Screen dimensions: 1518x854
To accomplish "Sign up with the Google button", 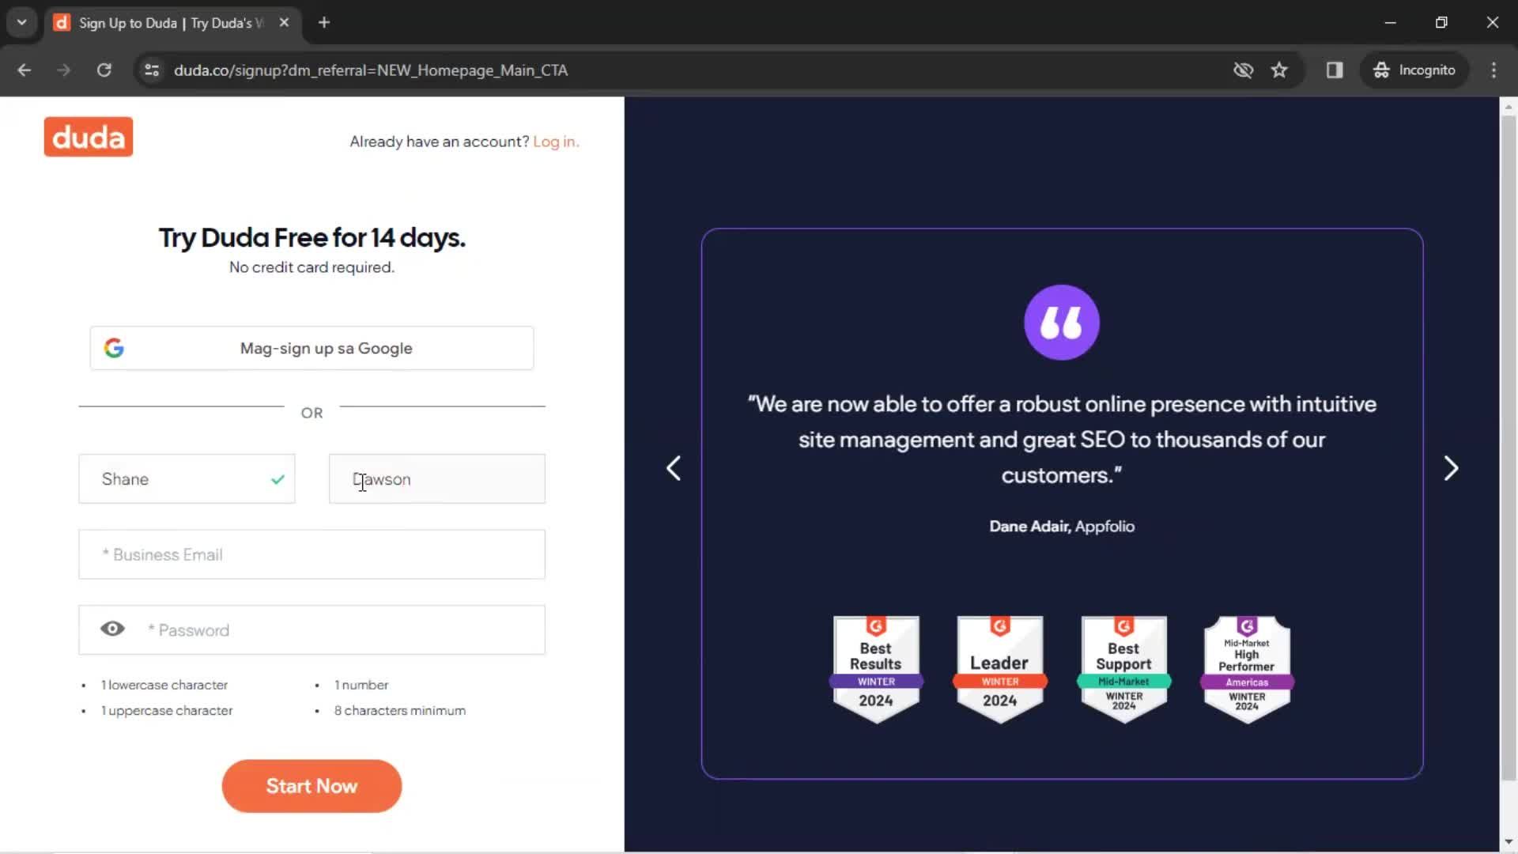I will point(312,348).
